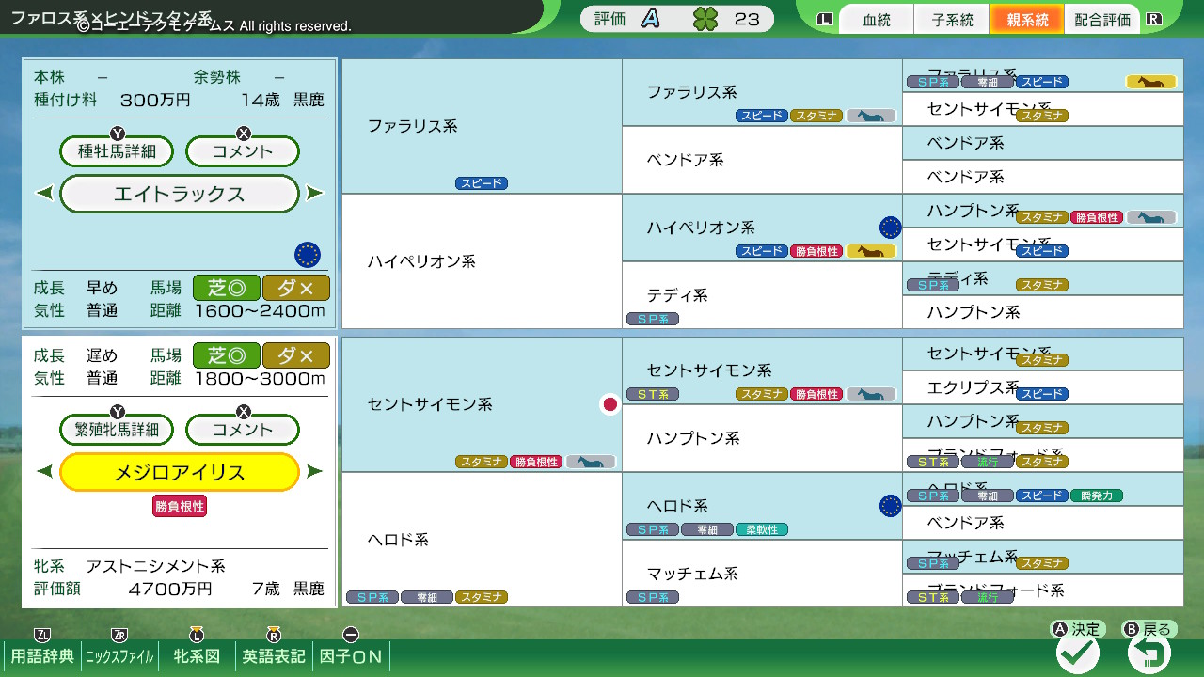
Task: Select the メジロアイリス mare name field
Action: click(x=179, y=472)
